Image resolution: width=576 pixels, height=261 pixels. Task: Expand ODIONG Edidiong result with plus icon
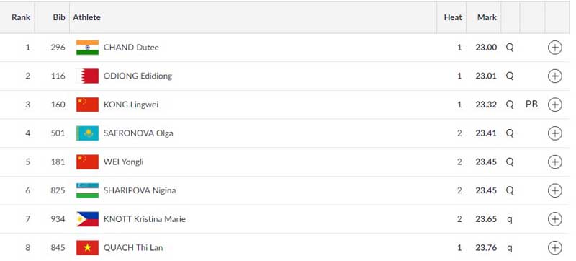click(x=554, y=76)
